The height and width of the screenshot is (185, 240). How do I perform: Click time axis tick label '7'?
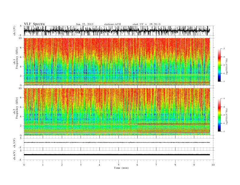[x=156, y=165]
